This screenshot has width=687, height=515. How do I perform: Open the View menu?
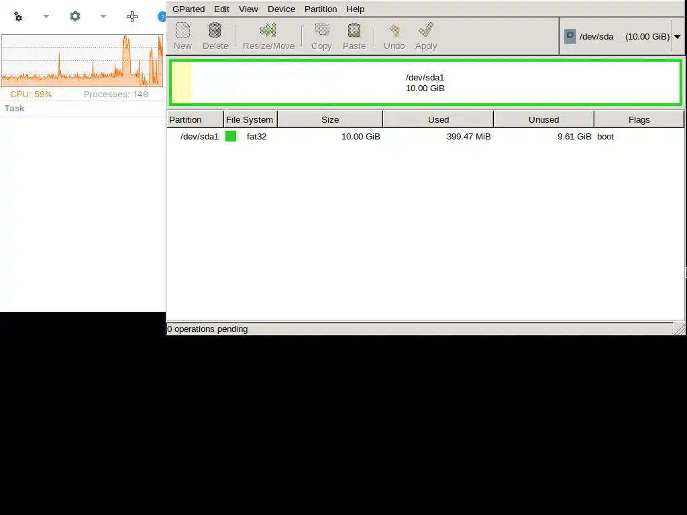(248, 9)
